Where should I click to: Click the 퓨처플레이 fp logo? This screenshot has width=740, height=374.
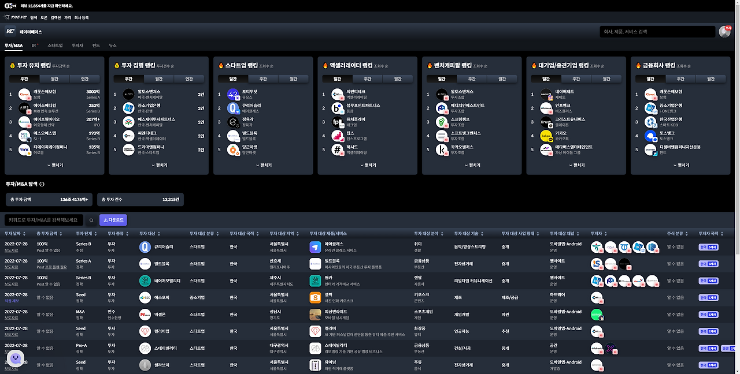point(338,122)
